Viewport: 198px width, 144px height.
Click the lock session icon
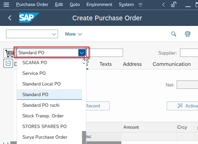(x=174, y=5)
